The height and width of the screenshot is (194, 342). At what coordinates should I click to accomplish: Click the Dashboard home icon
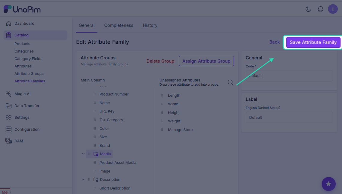(8, 24)
